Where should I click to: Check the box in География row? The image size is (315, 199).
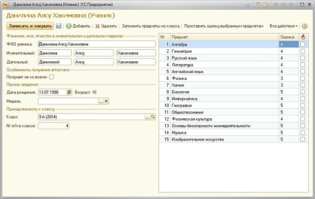(x=303, y=105)
